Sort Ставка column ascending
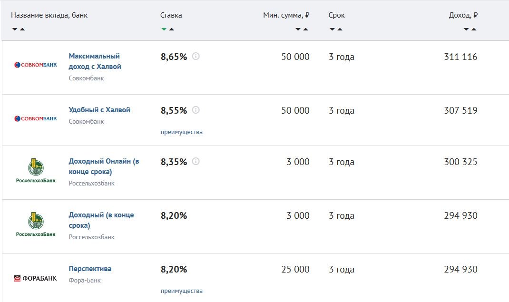Viewport: 509px width, 302px height. point(172,29)
